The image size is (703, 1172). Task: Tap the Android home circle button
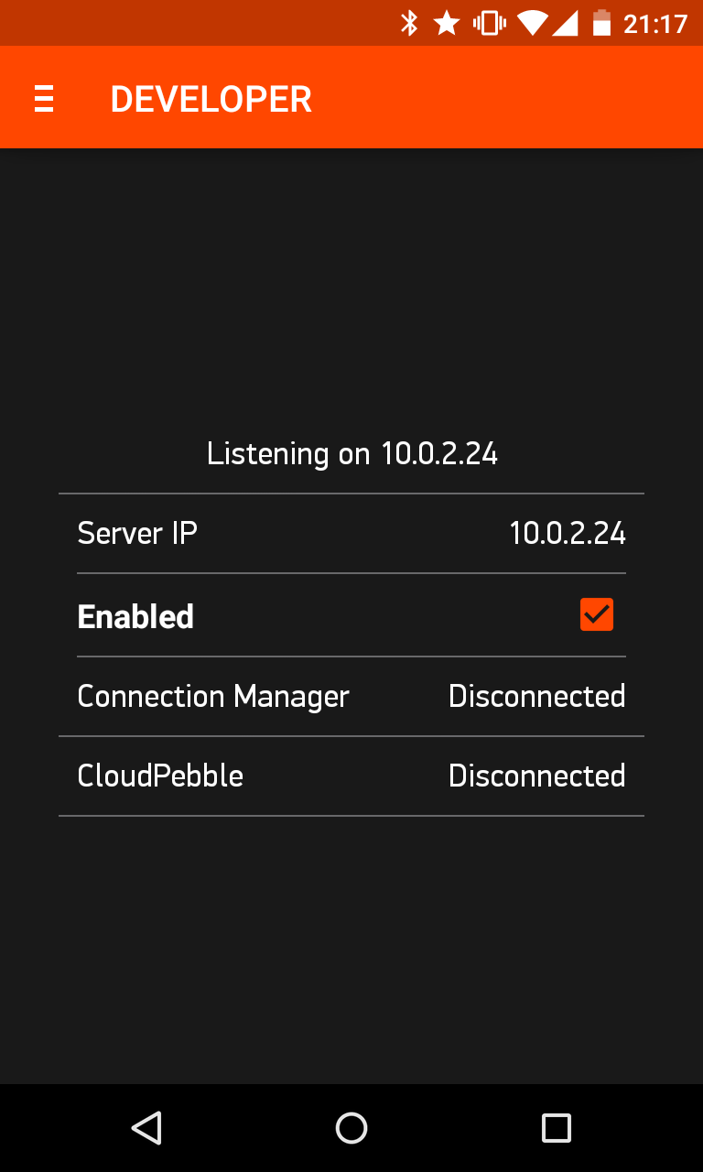[x=351, y=1127]
